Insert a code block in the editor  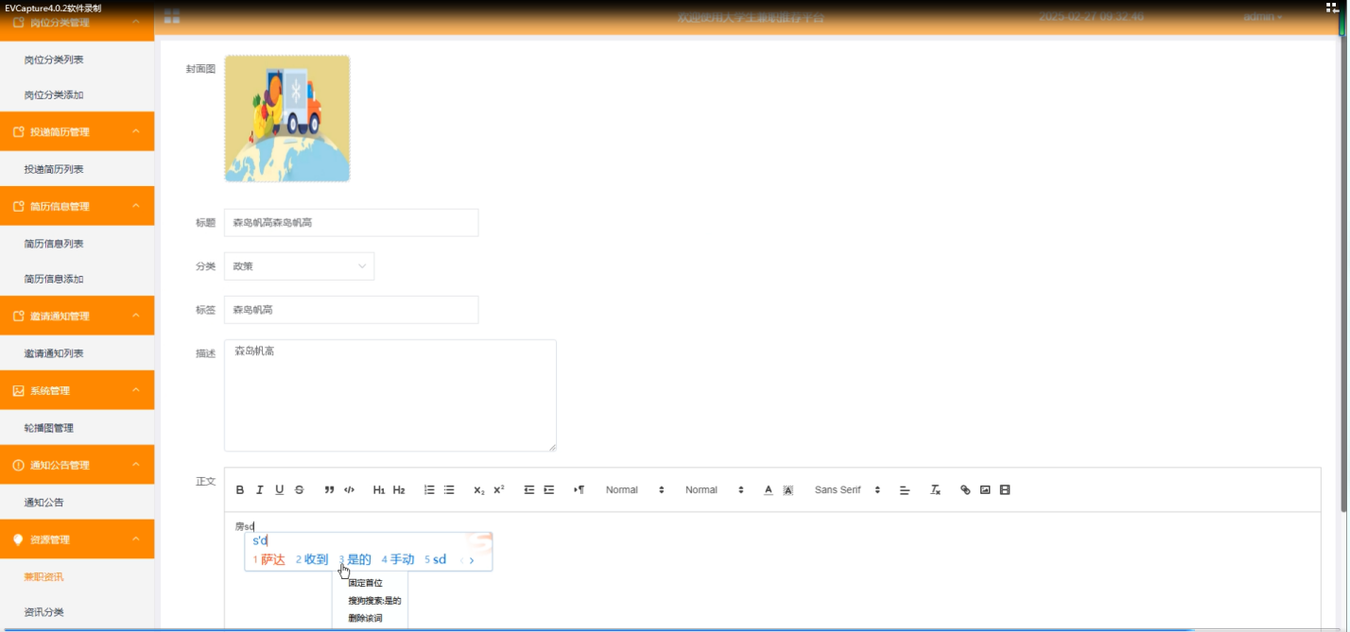point(350,490)
